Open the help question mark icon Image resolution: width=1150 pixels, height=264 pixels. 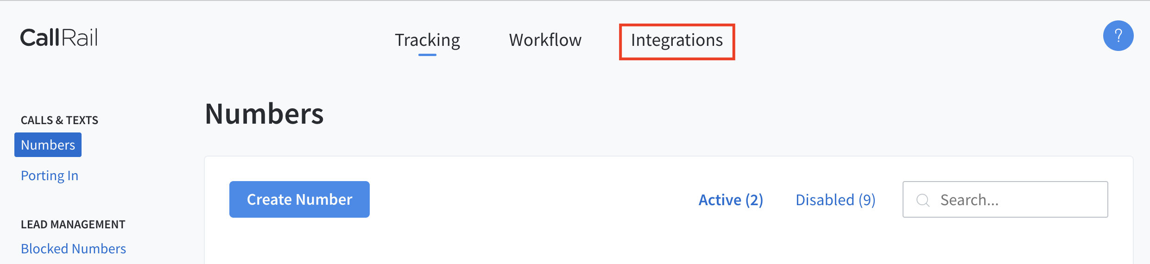(x=1118, y=36)
